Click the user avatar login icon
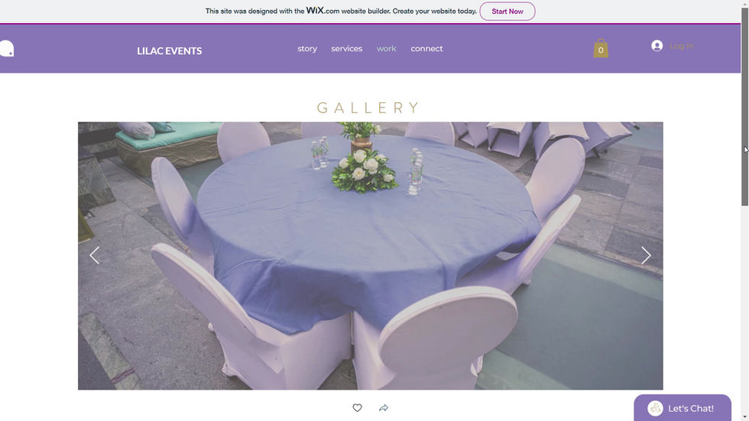Viewport: 749px width, 421px height. 657,46
